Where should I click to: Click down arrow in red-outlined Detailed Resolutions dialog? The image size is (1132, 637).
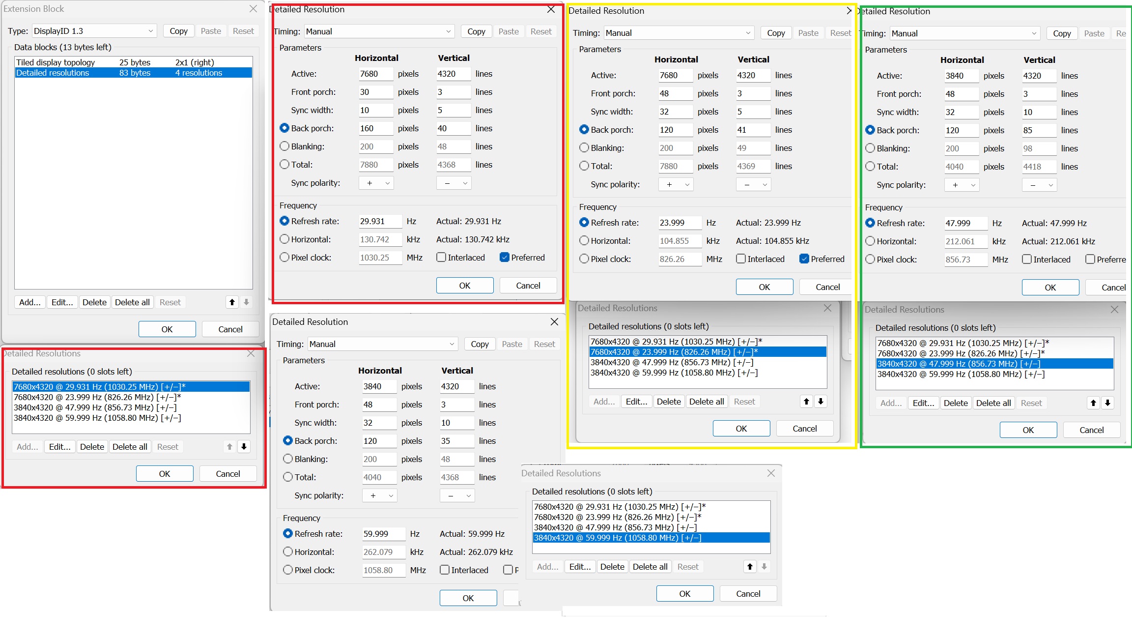(x=244, y=447)
